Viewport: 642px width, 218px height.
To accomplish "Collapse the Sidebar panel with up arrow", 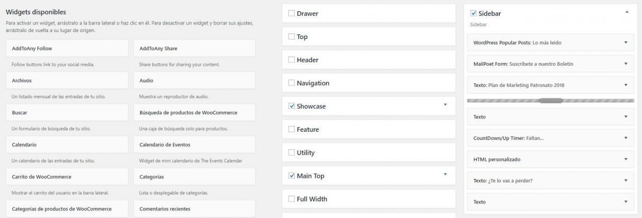I will pos(627,12).
